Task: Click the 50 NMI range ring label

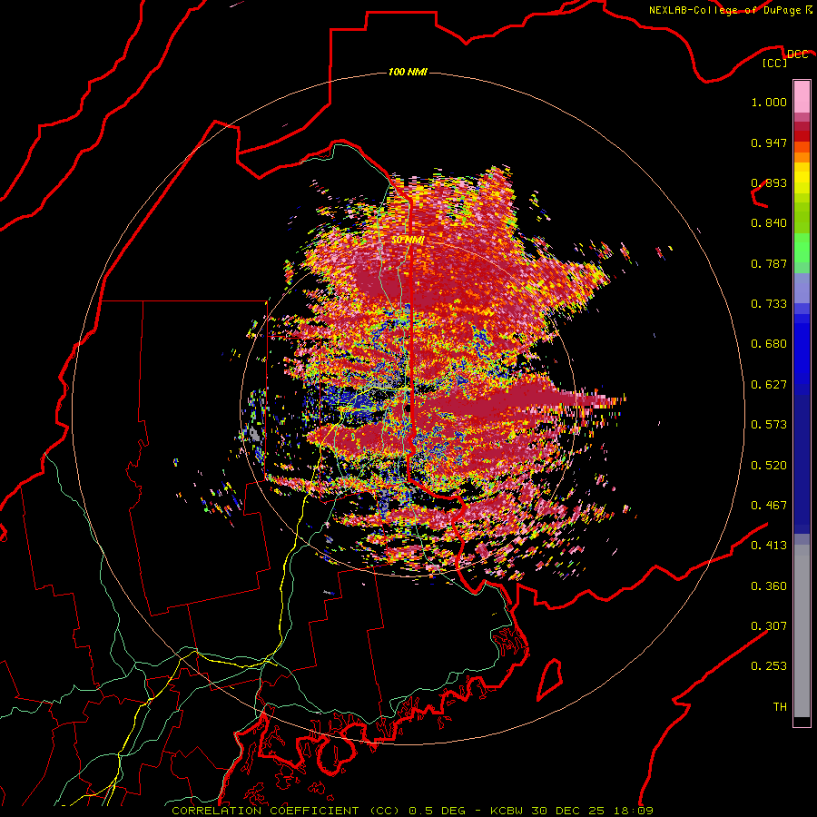Action: [408, 241]
